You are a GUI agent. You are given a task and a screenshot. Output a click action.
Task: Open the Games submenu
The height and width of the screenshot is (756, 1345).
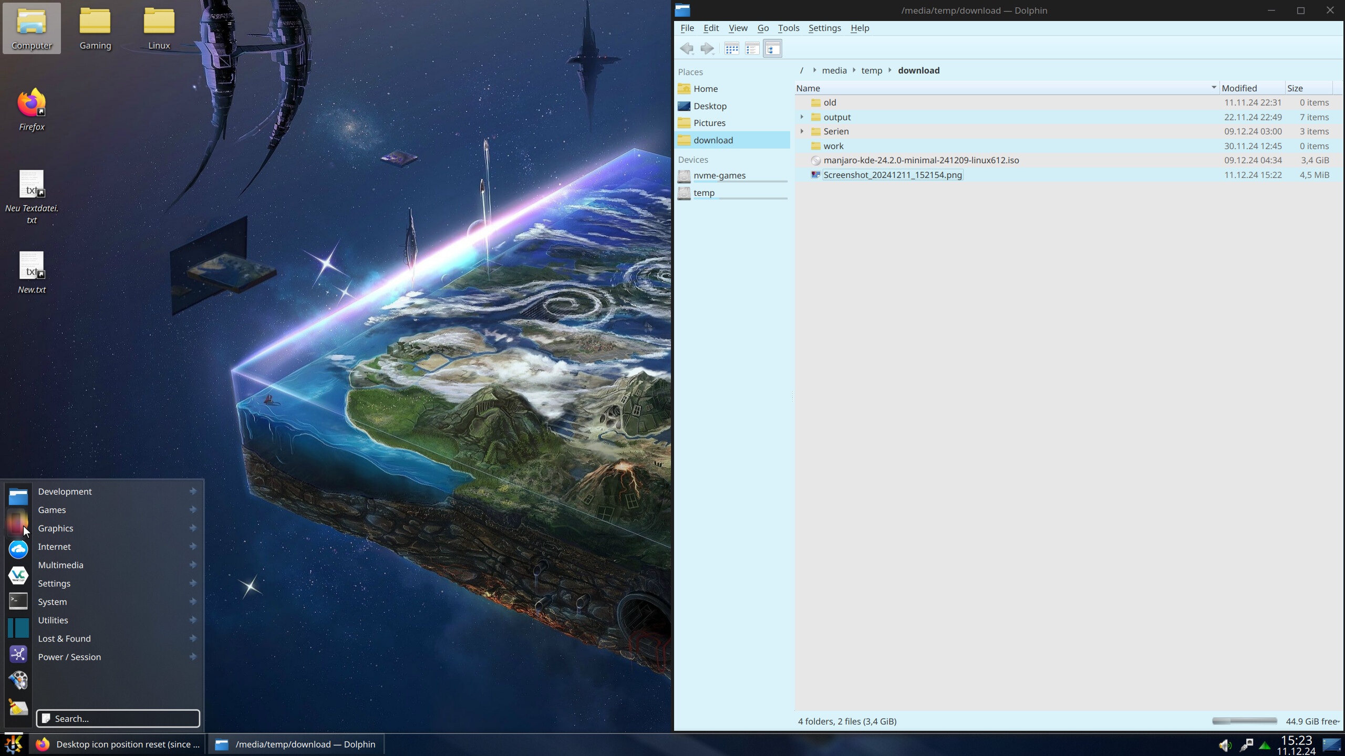pyautogui.click(x=118, y=510)
